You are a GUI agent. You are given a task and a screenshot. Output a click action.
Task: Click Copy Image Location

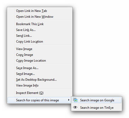point(31,61)
